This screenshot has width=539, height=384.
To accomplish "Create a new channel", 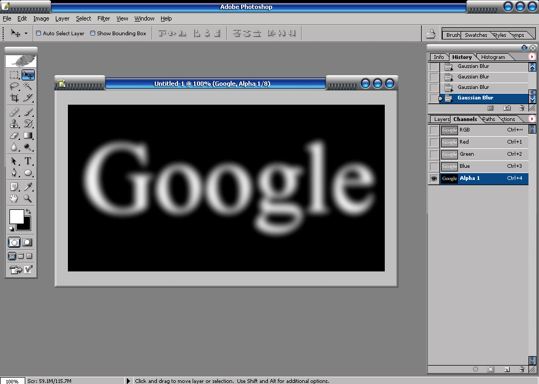I will tap(507, 369).
